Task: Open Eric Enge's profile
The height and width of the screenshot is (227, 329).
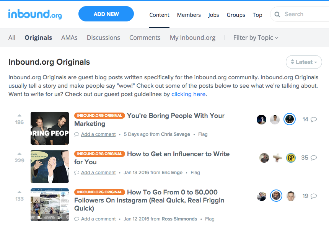Action: [172, 173]
